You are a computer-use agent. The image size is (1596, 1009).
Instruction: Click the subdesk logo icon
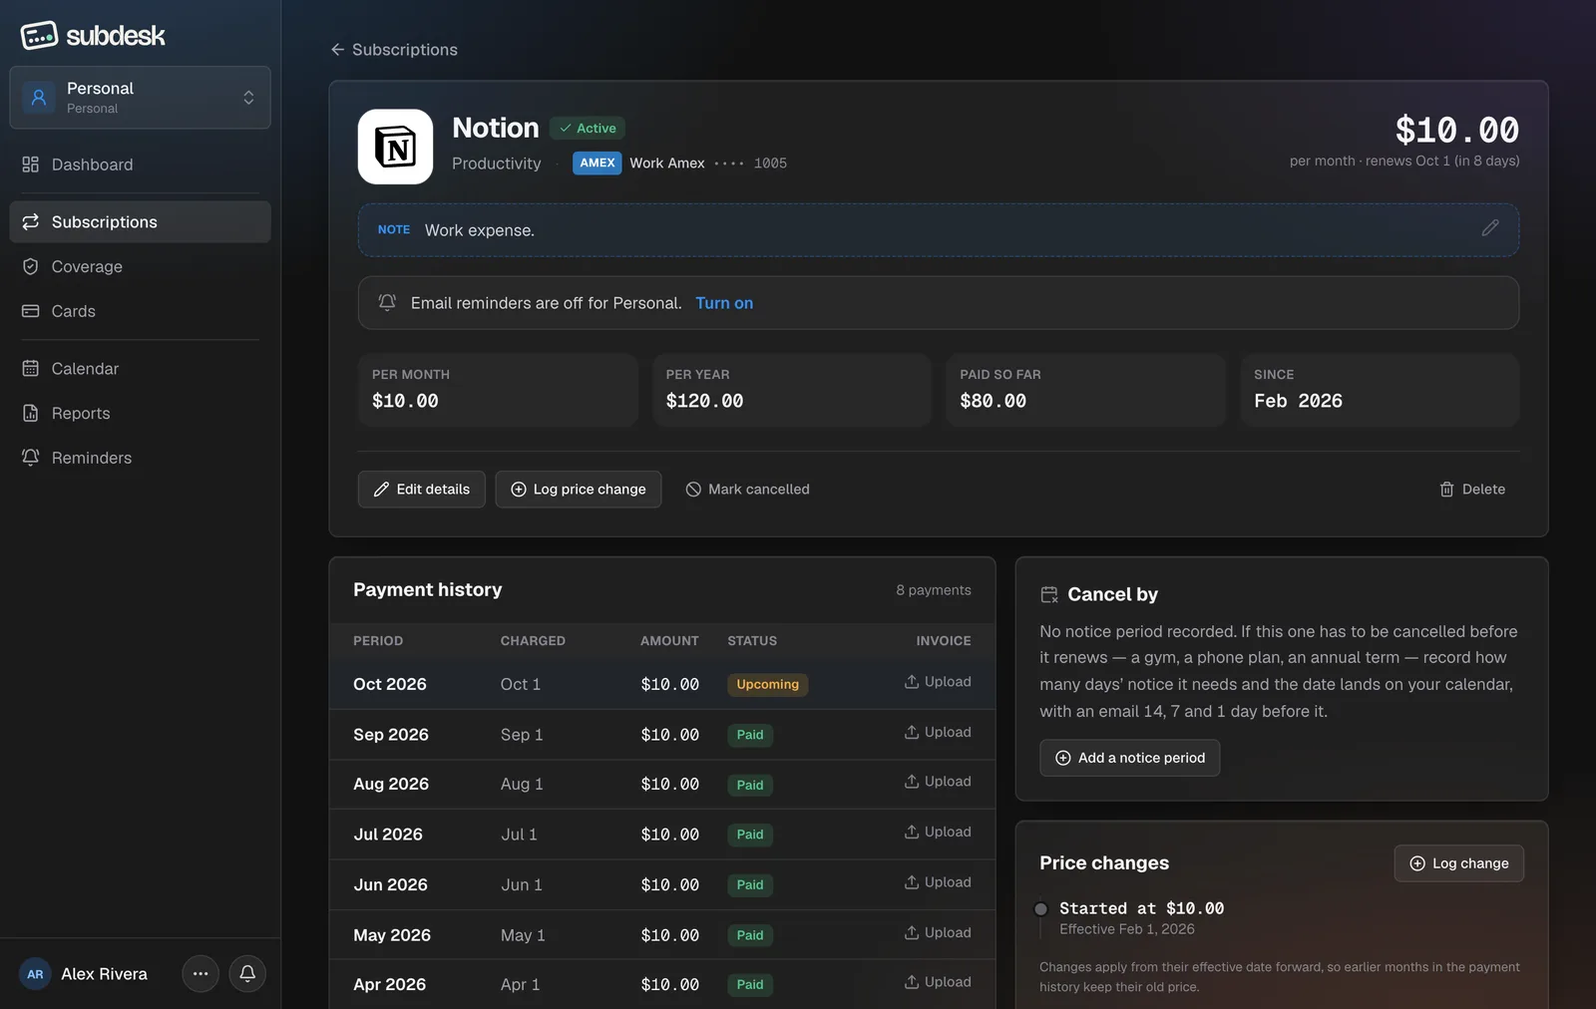point(39,36)
